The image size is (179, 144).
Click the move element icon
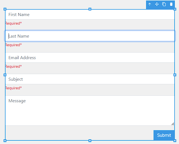157,4
